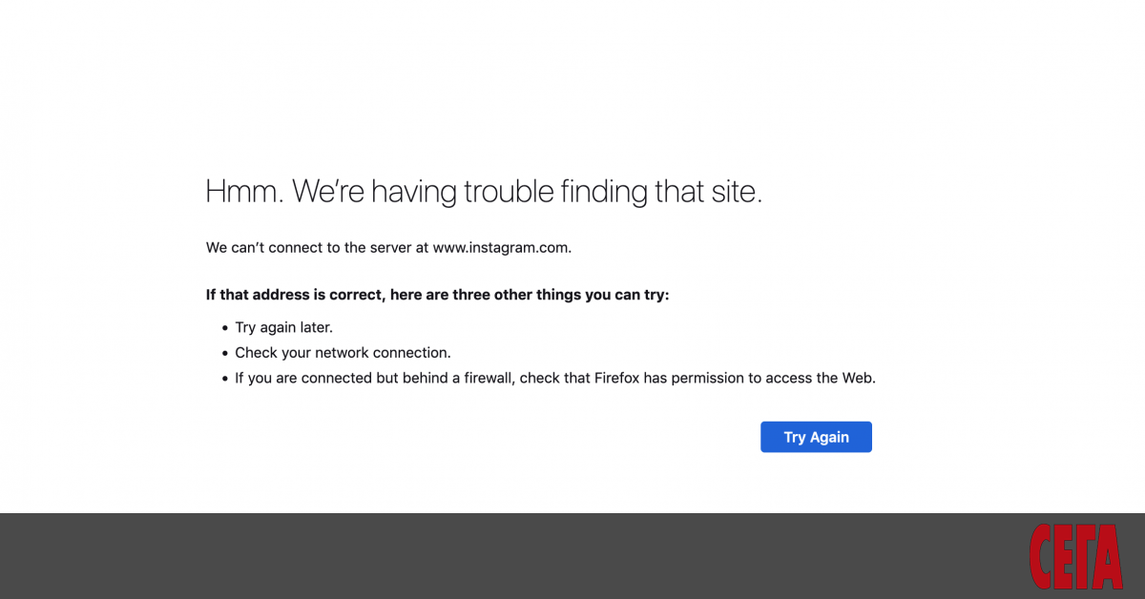Viewport: 1145px width, 599px height.
Task: Click the red CETA logo
Action: coord(1076,557)
